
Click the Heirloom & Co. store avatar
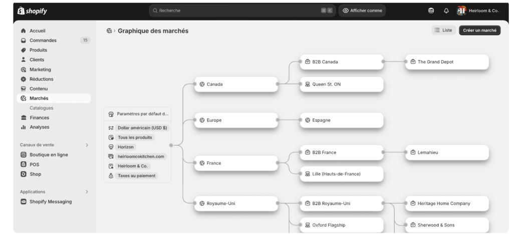pos(461,11)
